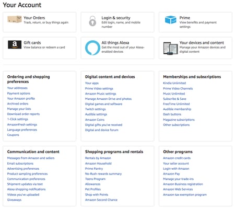Image resolution: width=235 pixels, height=210 pixels.
Task: Open Amazon Second Chance
Action: click(x=101, y=200)
